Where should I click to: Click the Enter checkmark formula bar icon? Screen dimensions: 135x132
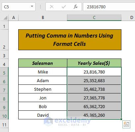pyautogui.click(x=64, y=7)
